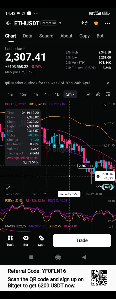Open the Tools menu
116x299 pixels.
click(x=10, y=241)
